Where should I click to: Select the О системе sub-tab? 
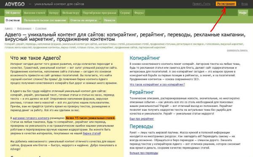(x=13, y=20)
